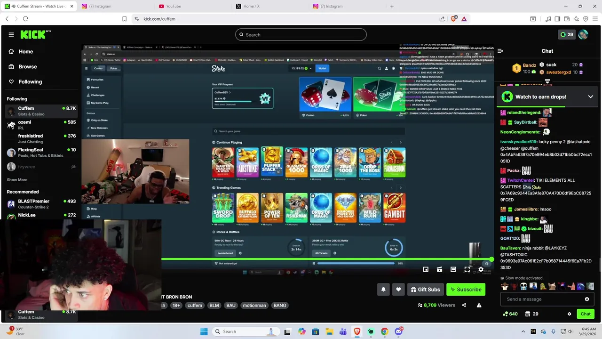Click the cuffem stream tag
The width and height of the screenshot is (602, 339).
point(194,305)
